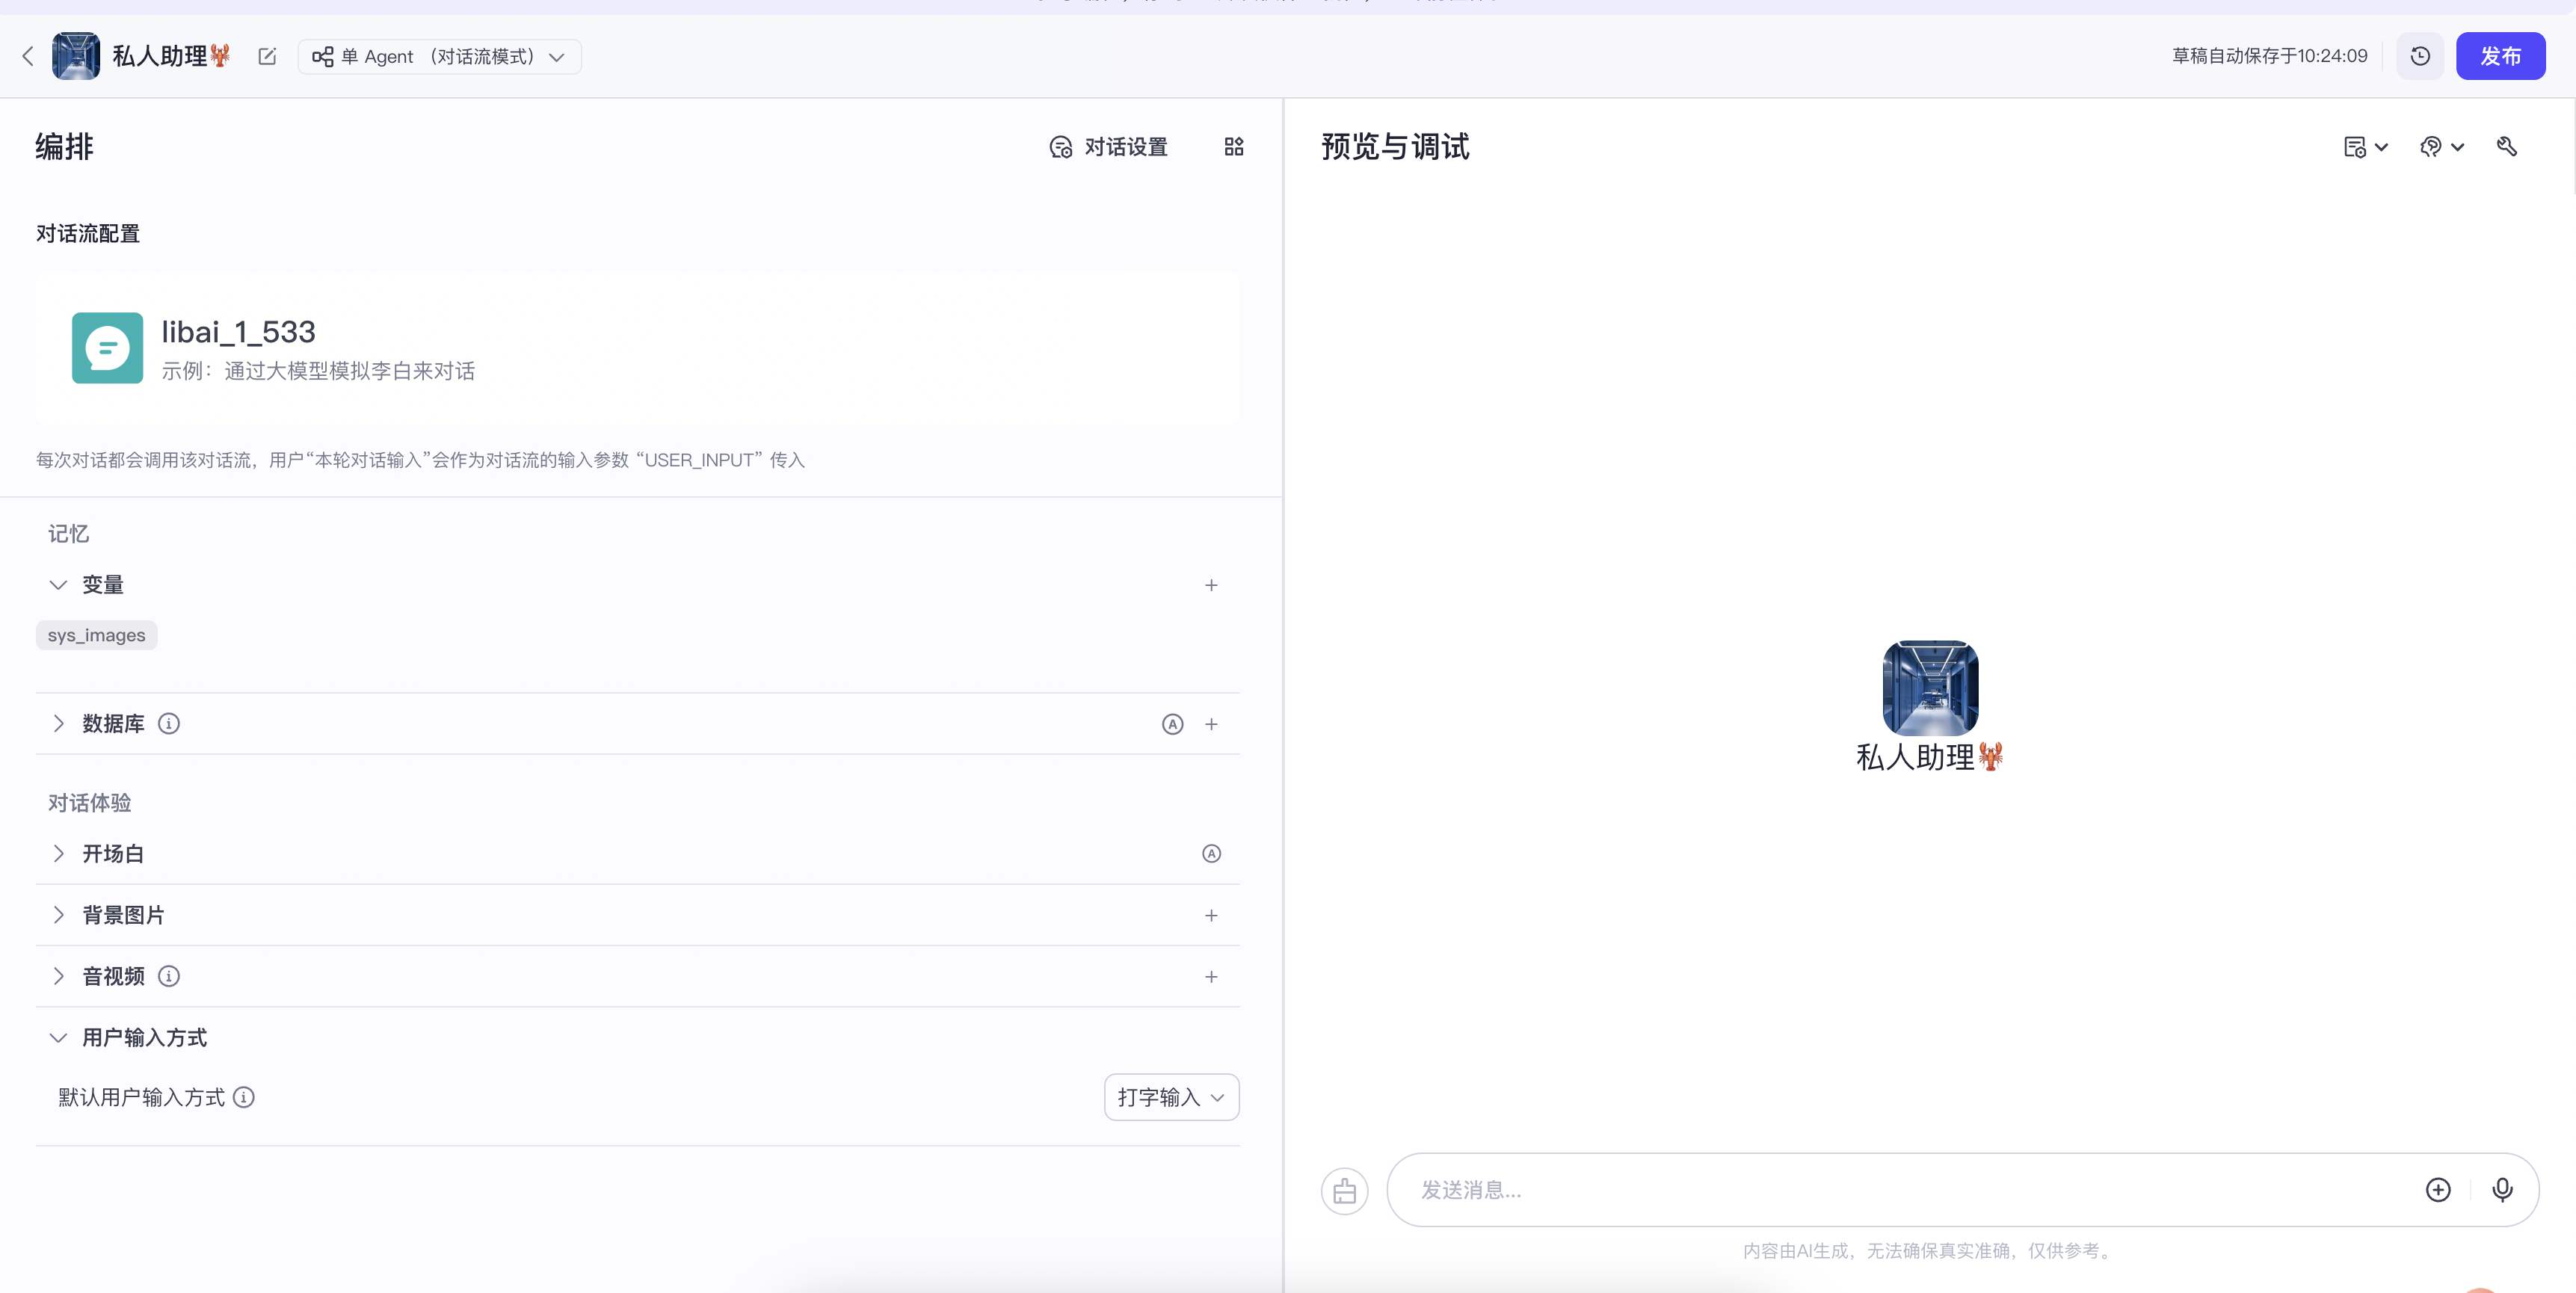Click the grid layout icon beside 对话设置
The image size is (2576, 1293).
tap(1234, 147)
